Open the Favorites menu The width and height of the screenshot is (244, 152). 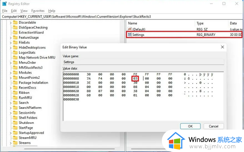[38, 11]
